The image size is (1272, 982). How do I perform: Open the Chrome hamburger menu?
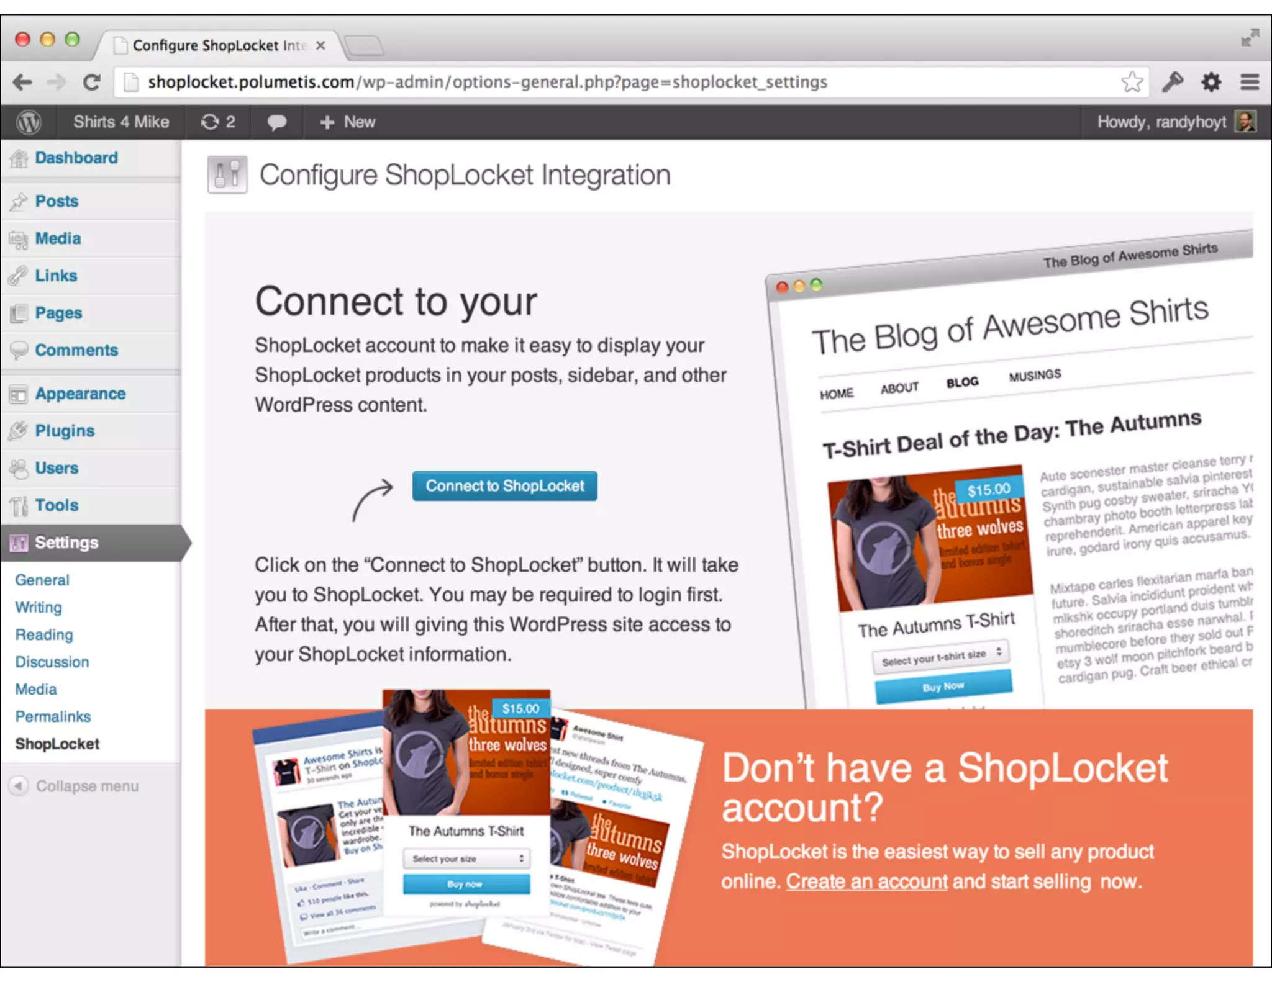click(x=1250, y=82)
